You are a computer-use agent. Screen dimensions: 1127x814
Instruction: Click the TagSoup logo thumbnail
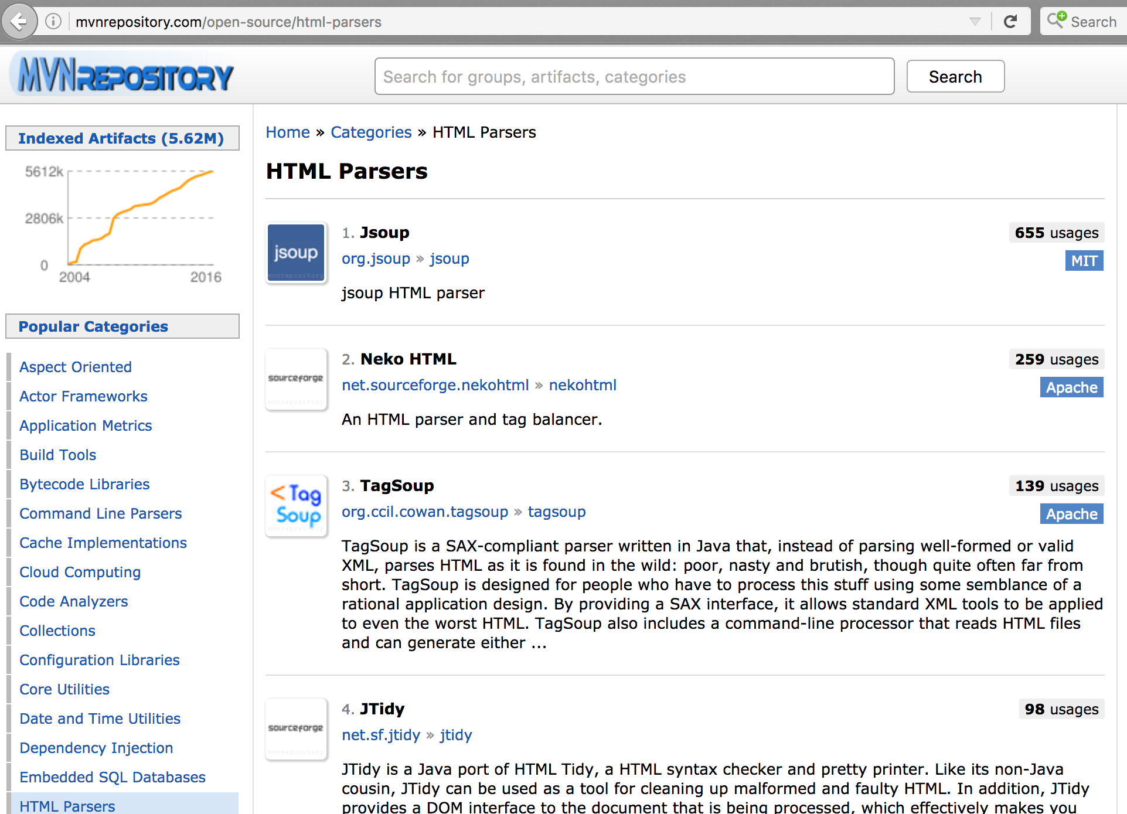tap(296, 506)
